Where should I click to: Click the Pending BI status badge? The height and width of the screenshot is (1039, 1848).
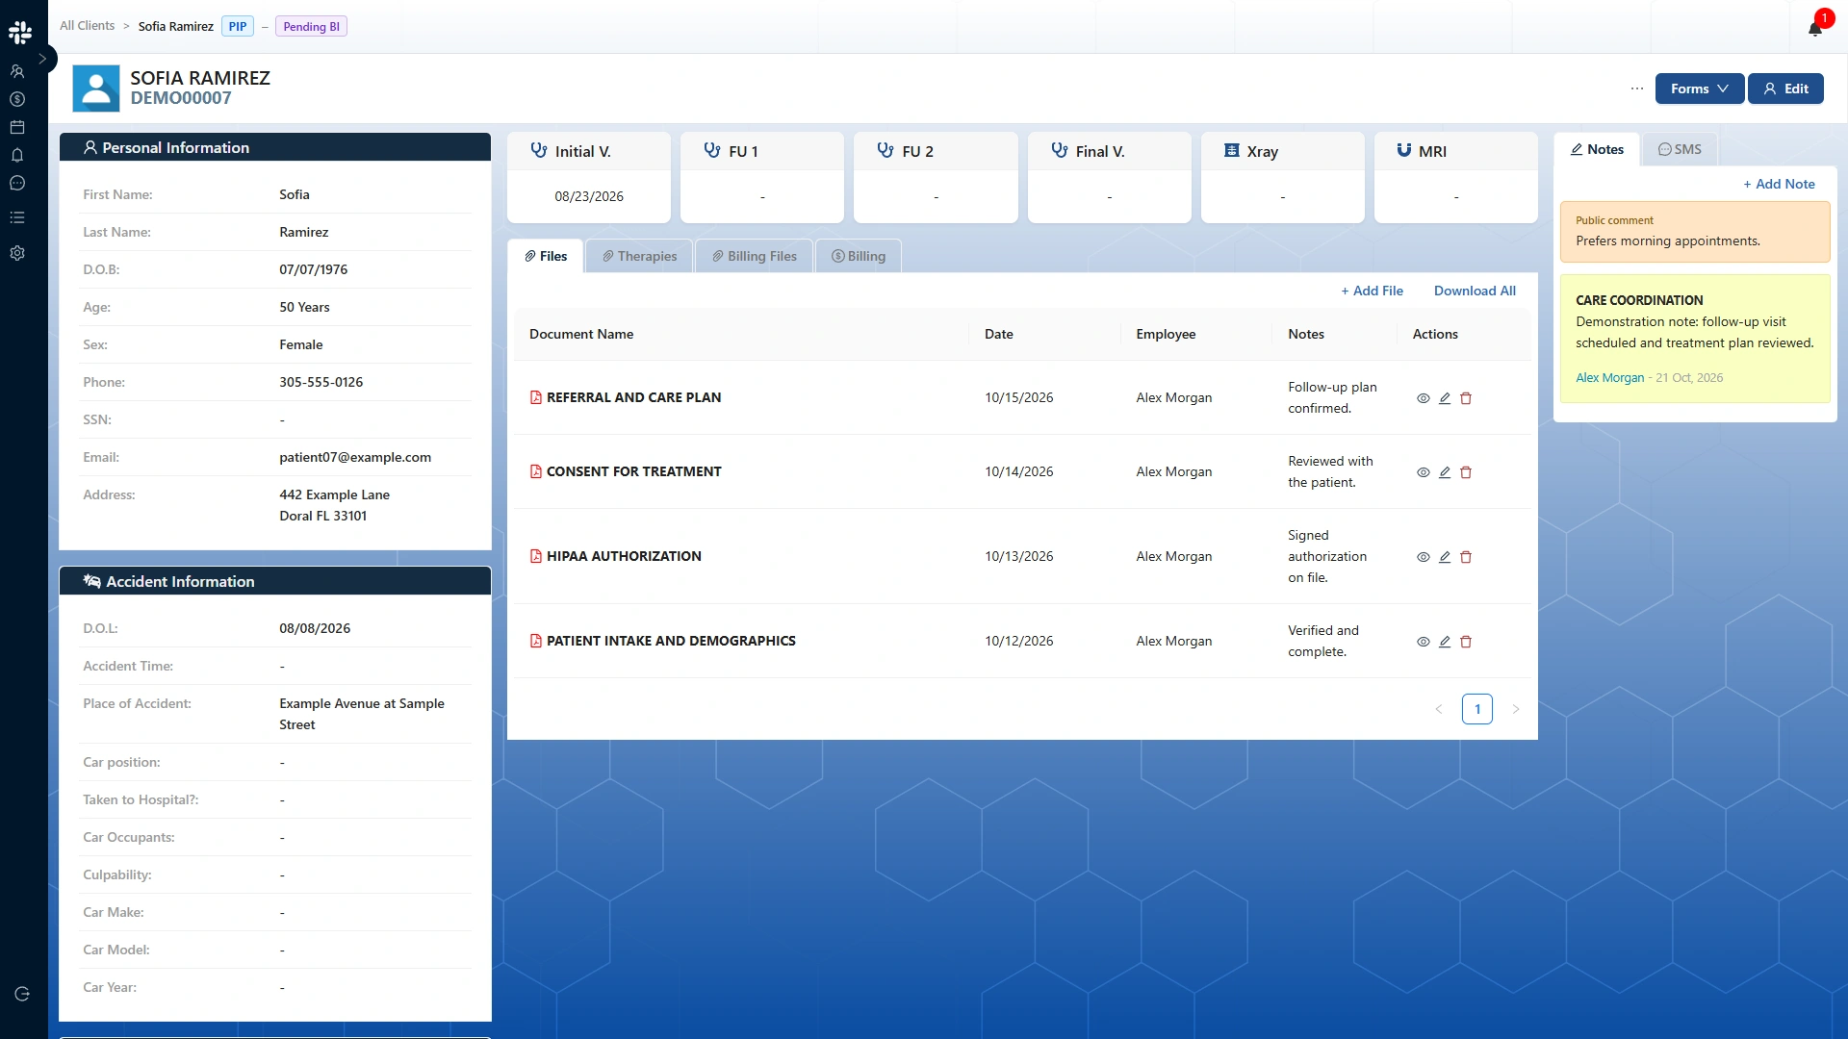point(311,27)
